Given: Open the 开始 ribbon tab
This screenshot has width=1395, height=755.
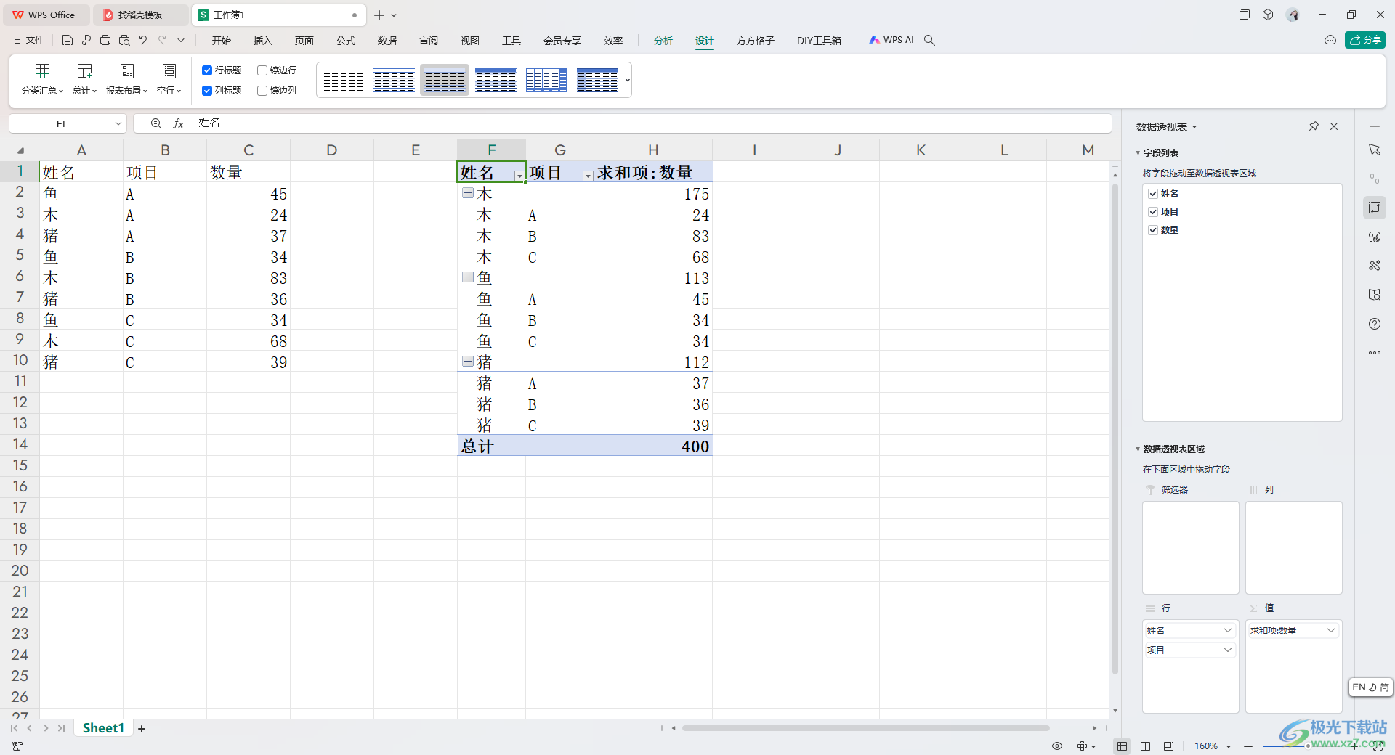Looking at the screenshot, I should point(222,41).
